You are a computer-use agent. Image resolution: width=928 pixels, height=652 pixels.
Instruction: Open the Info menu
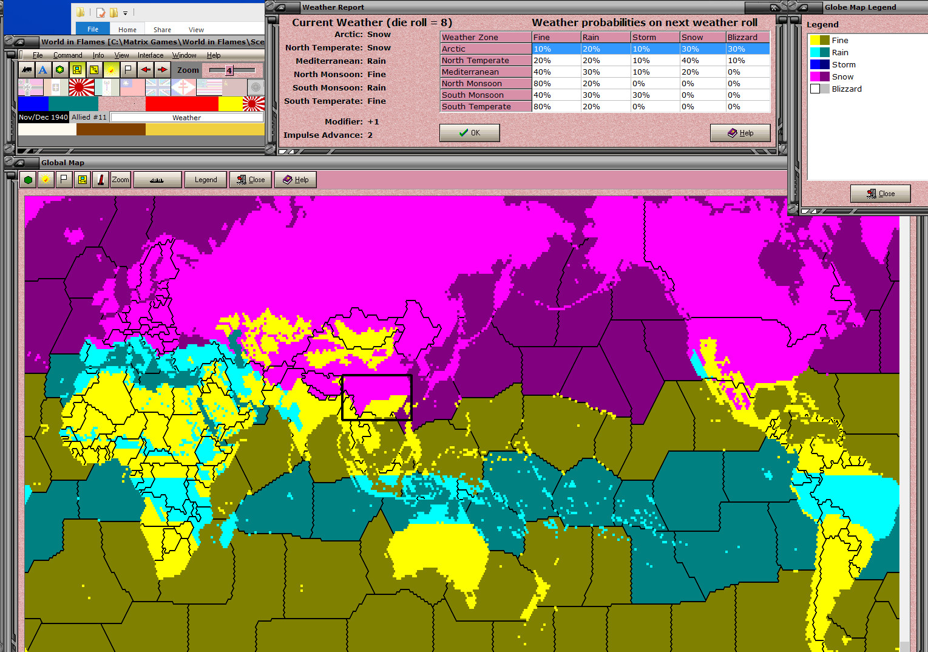click(x=98, y=55)
